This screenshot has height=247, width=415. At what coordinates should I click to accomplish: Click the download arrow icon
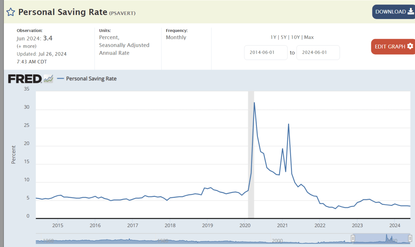[x=410, y=12]
